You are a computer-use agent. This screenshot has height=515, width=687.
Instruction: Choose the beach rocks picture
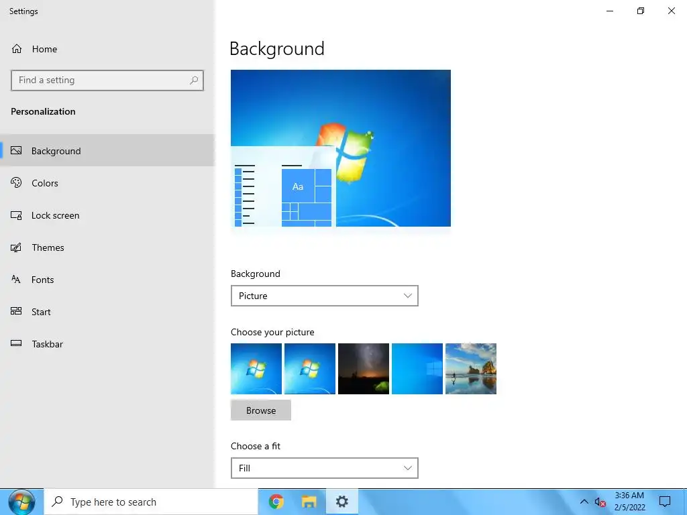(470, 369)
